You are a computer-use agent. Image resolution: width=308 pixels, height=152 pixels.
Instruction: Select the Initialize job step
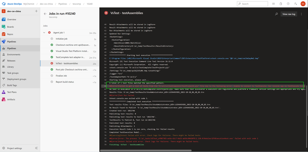pos(62,39)
